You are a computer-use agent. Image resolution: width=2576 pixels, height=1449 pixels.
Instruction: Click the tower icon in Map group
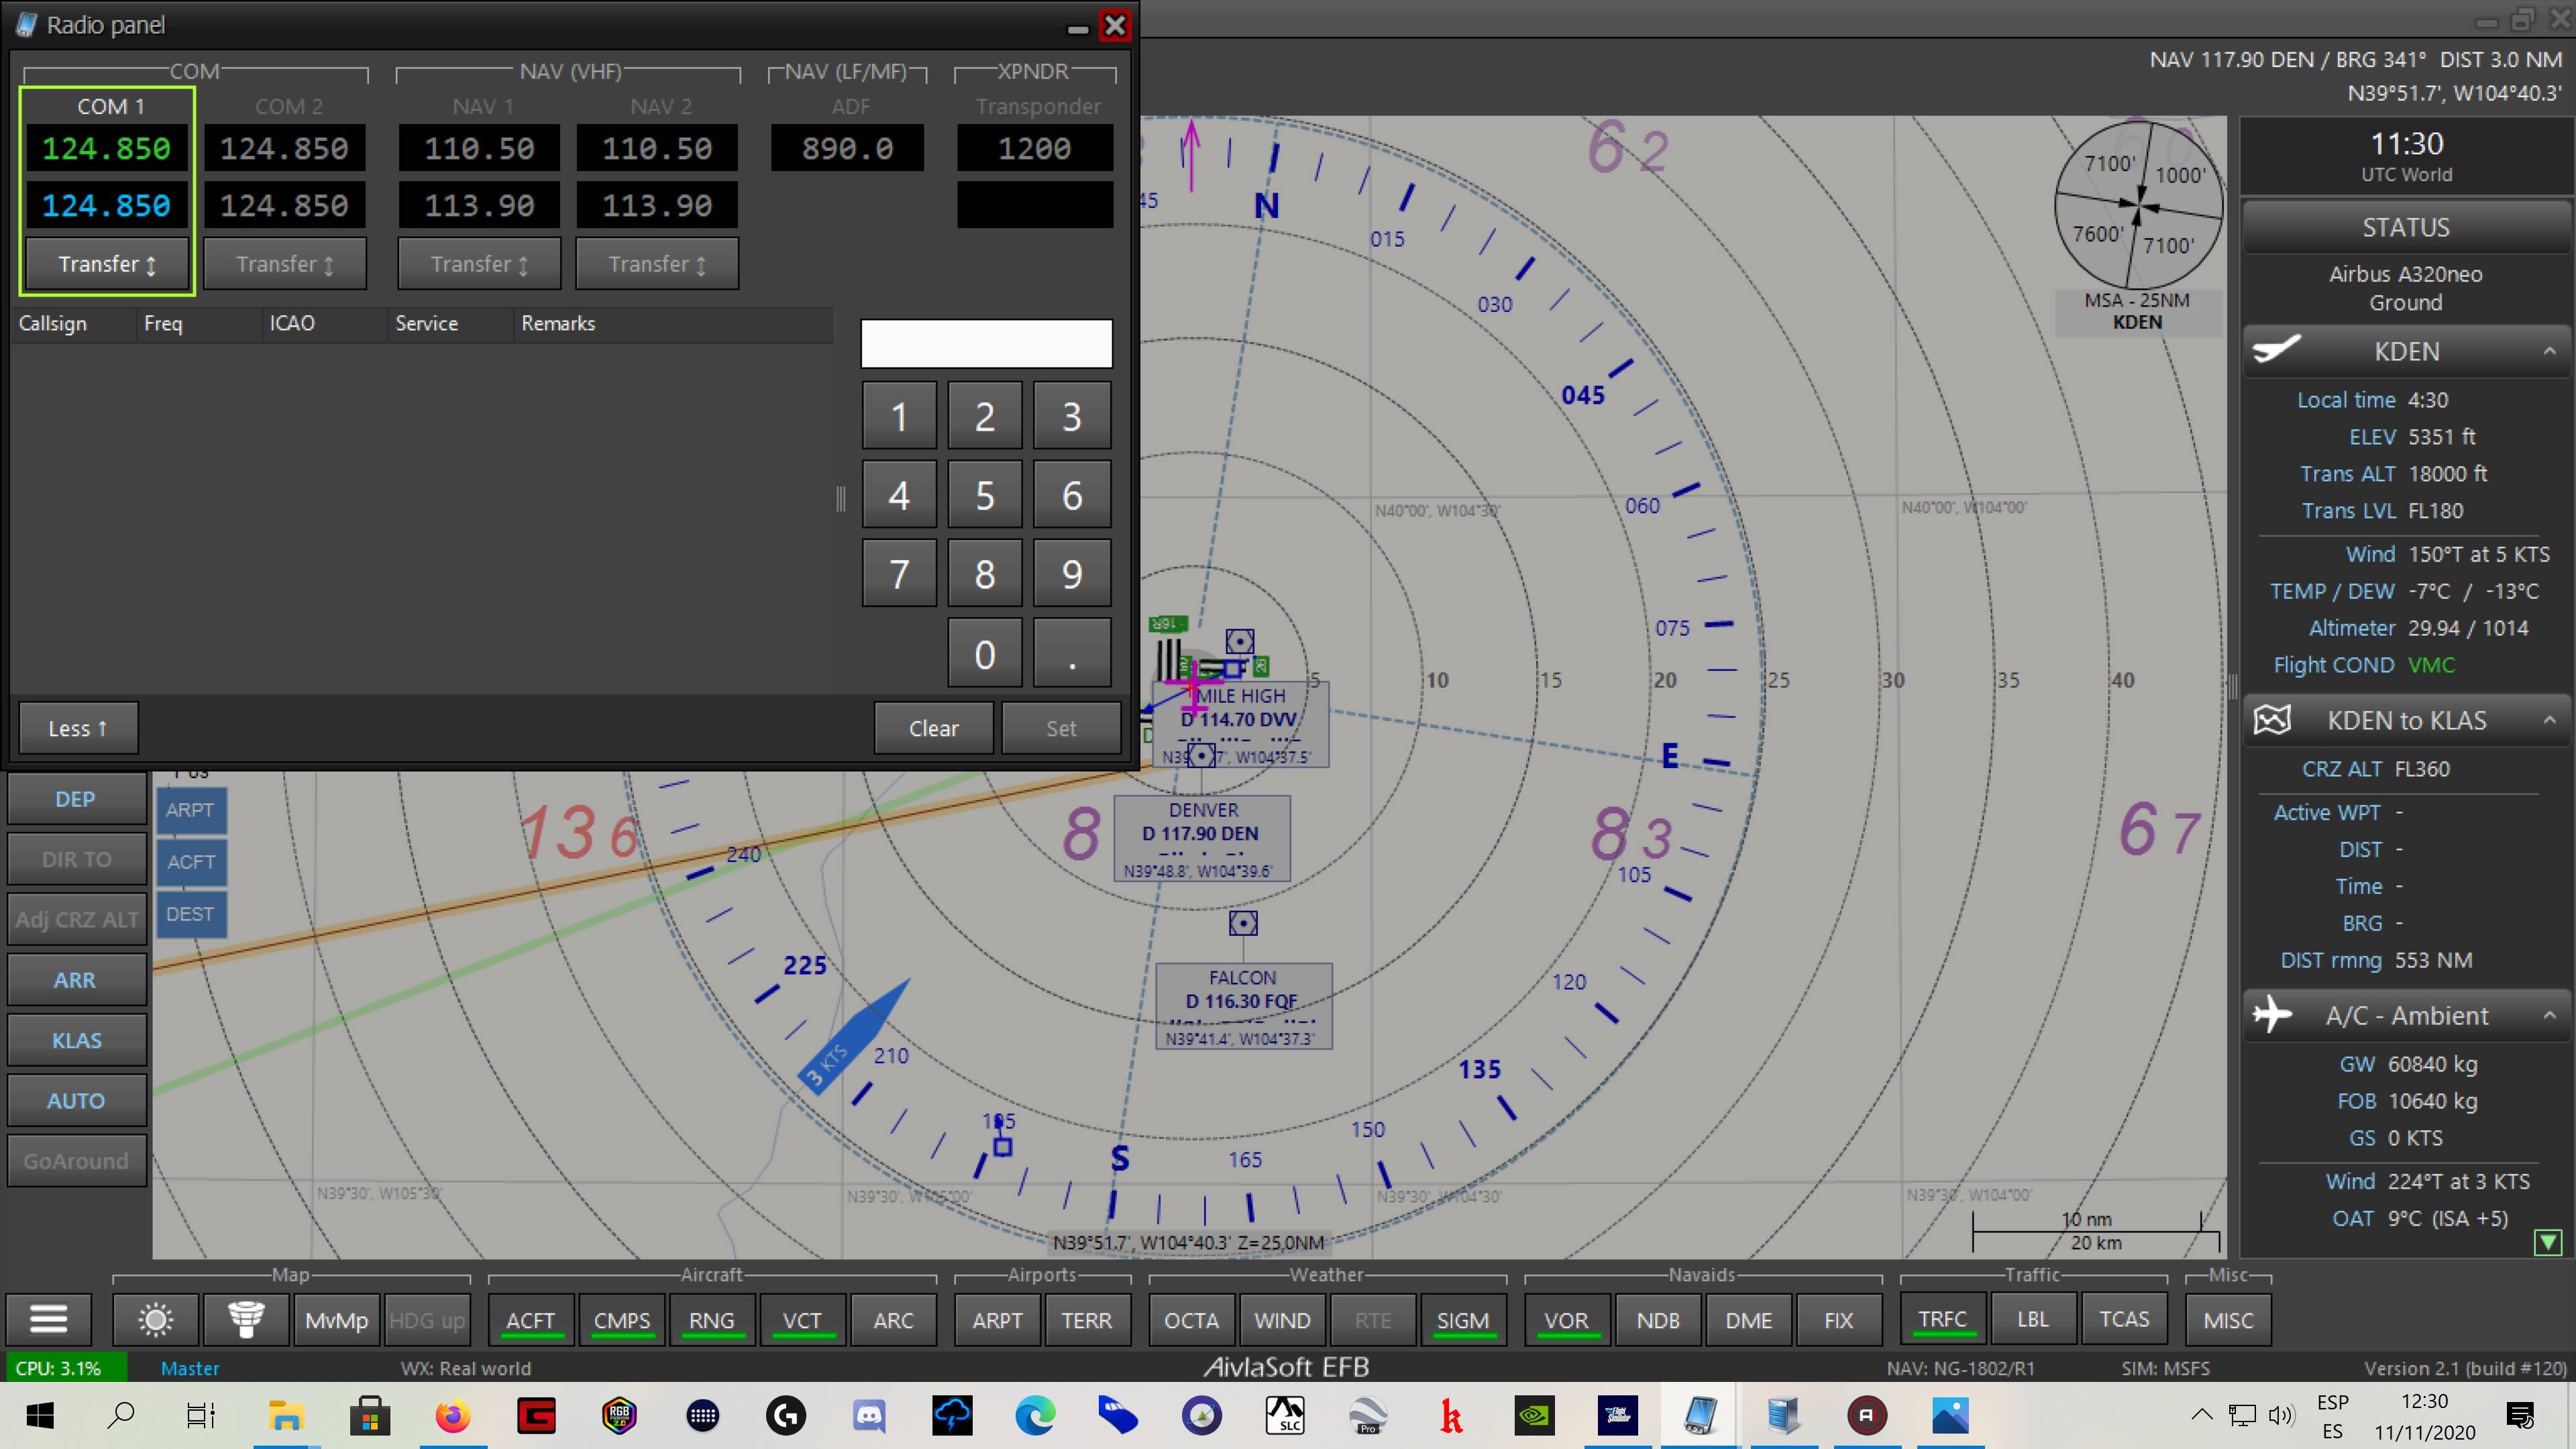pyautogui.click(x=245, y=1320)
